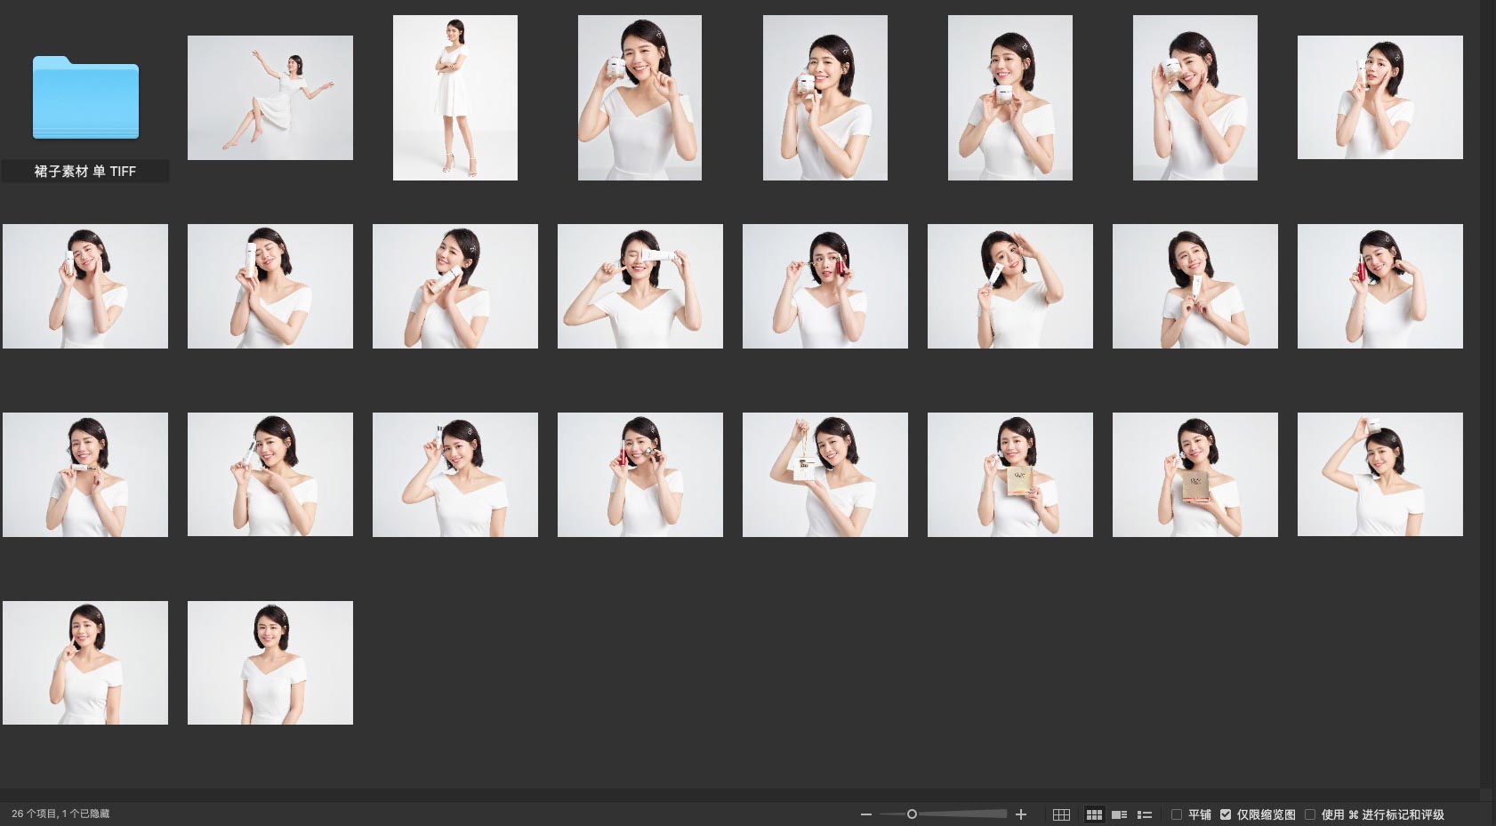Select photo of woman holding small house model
The image size is (1496, 826).
pyautogui.click(x=825, y=475)
